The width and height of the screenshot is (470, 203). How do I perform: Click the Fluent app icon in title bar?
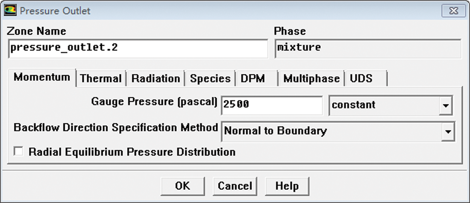click(10, 10)
